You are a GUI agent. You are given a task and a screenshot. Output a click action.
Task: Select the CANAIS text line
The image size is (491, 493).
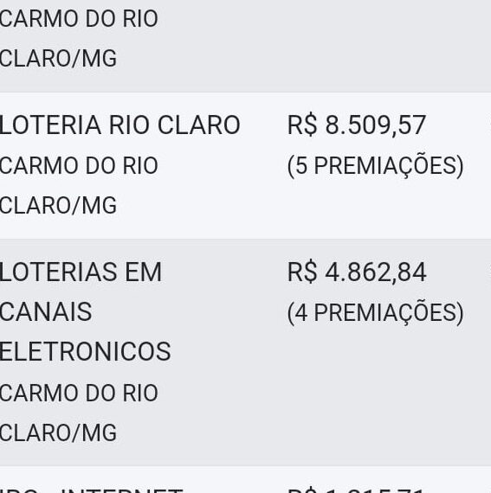point(46,311)
